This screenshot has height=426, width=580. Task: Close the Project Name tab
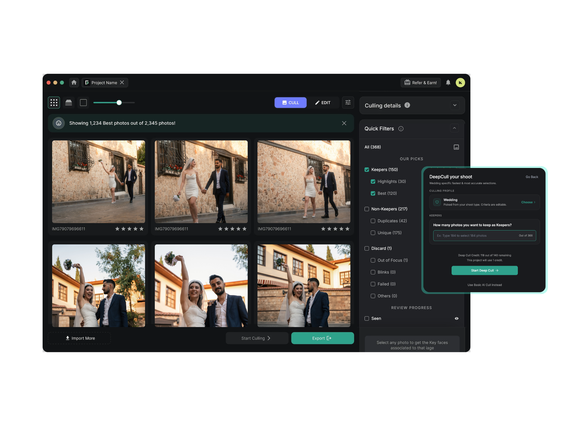(x=122, y=82)
